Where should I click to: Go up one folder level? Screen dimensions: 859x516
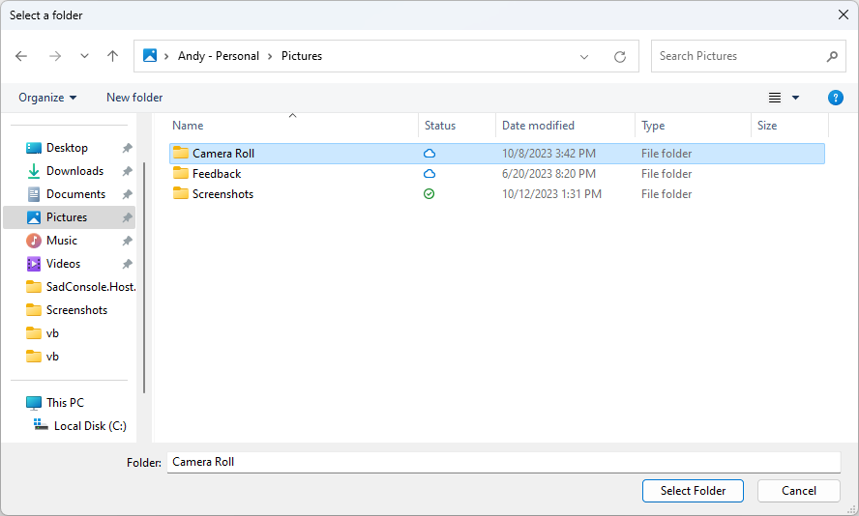coord(112,56)
